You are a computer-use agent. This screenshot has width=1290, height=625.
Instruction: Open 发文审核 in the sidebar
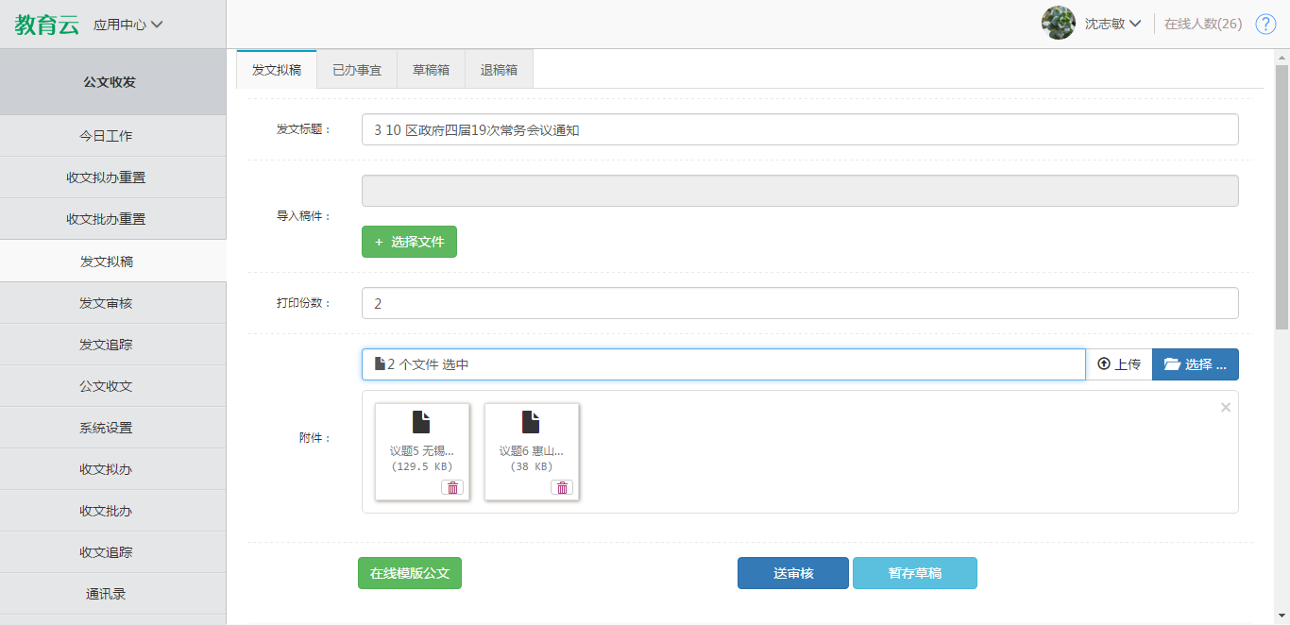tap(106, 303)
